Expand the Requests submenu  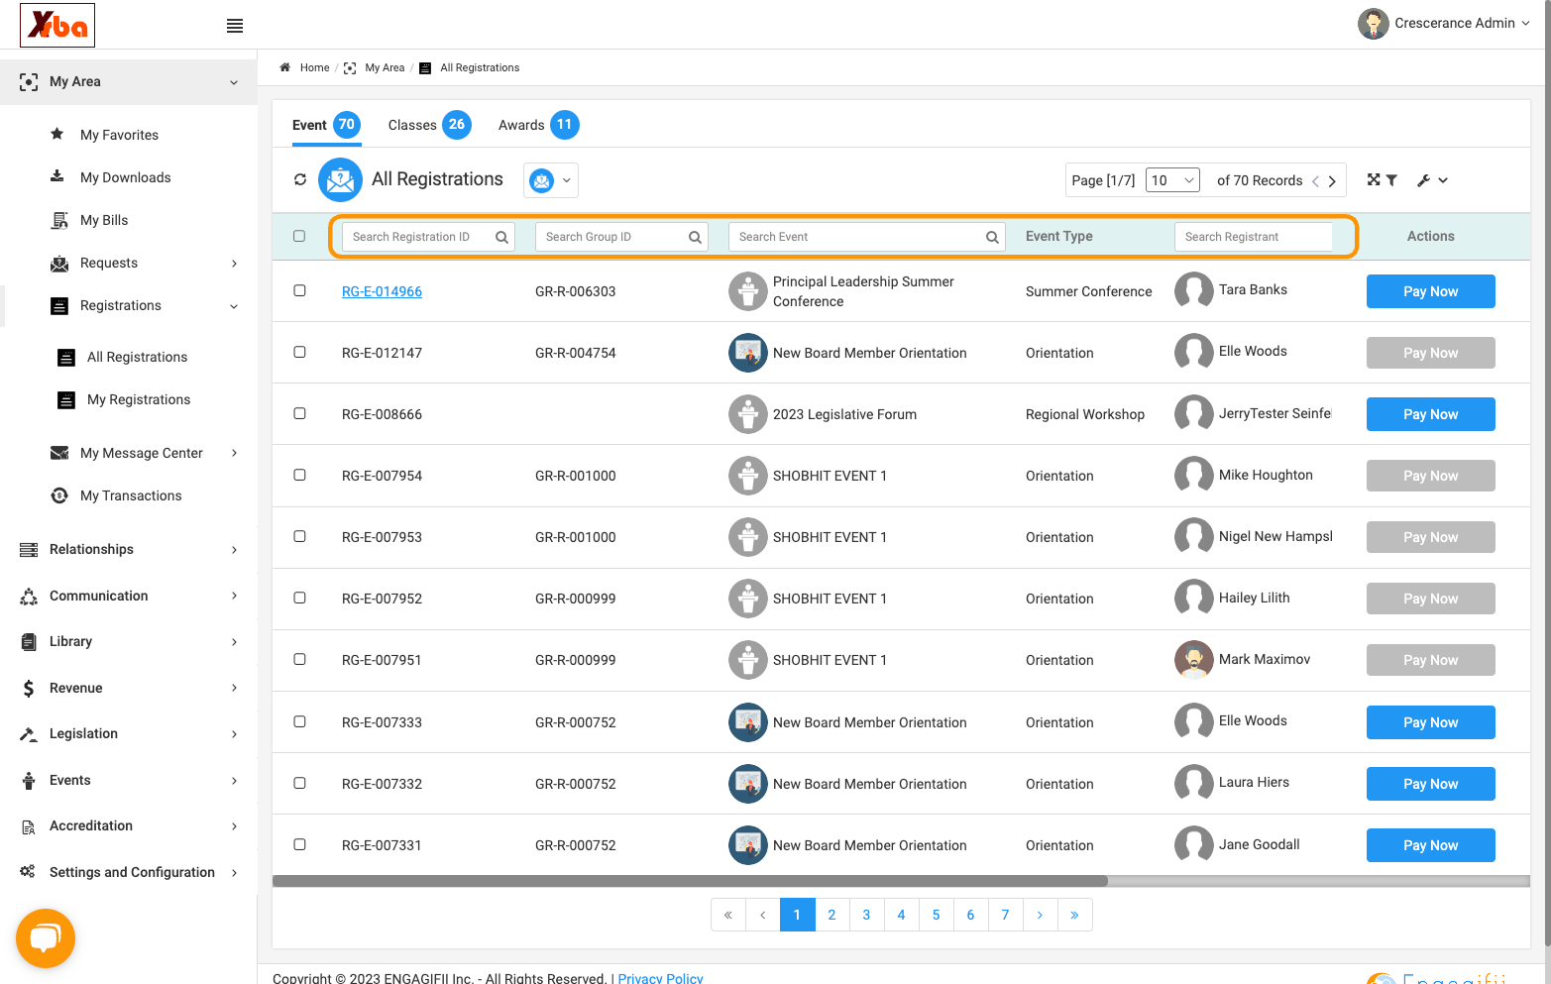point(234,264)
